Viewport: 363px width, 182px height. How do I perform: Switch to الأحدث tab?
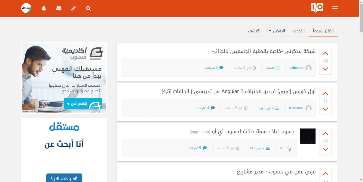pos(299,31)
